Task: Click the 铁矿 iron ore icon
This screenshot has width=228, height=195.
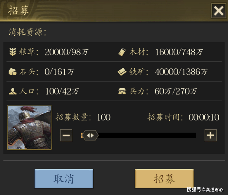Action: click(x=122, y=72)
